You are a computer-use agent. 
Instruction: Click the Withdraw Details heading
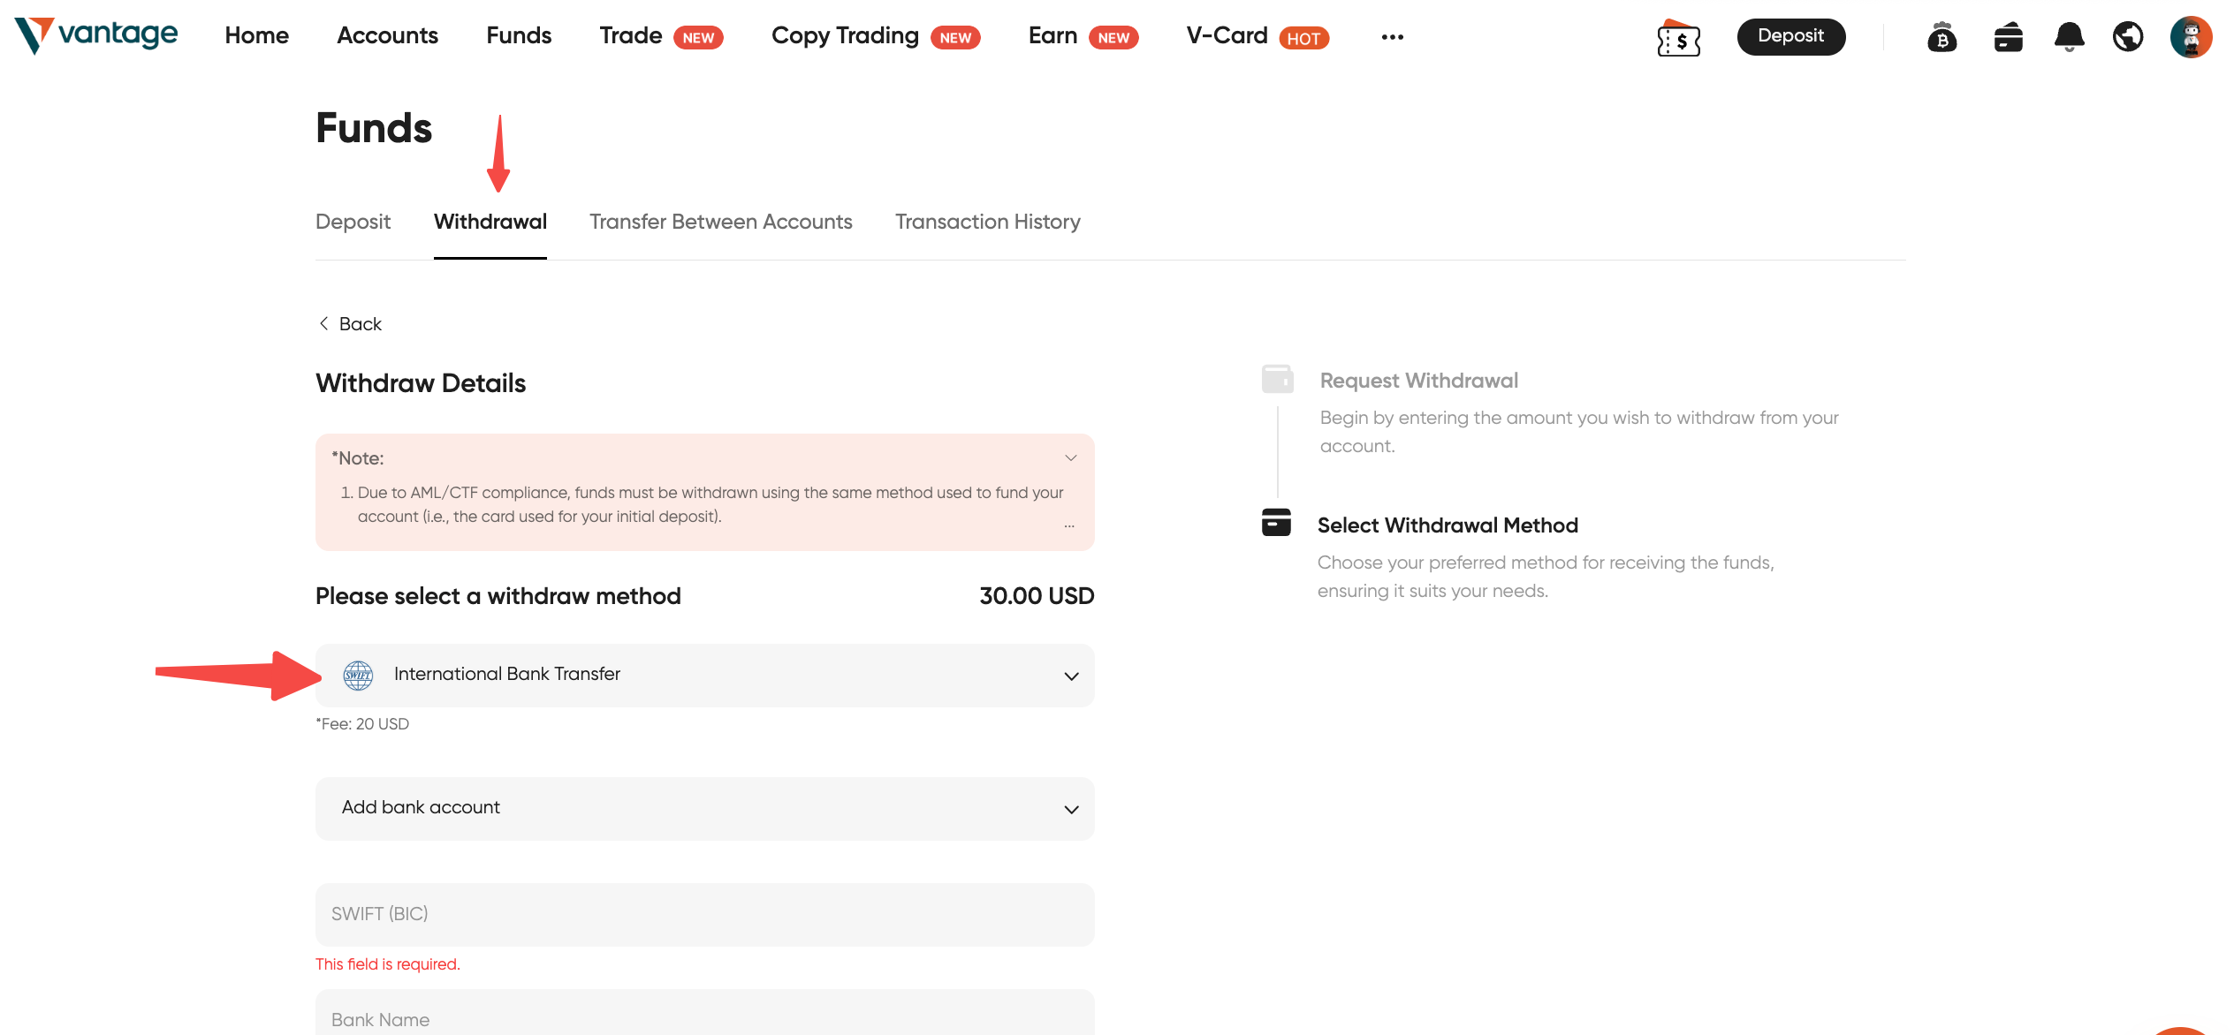pyautogui.click(x=421, y=383)
